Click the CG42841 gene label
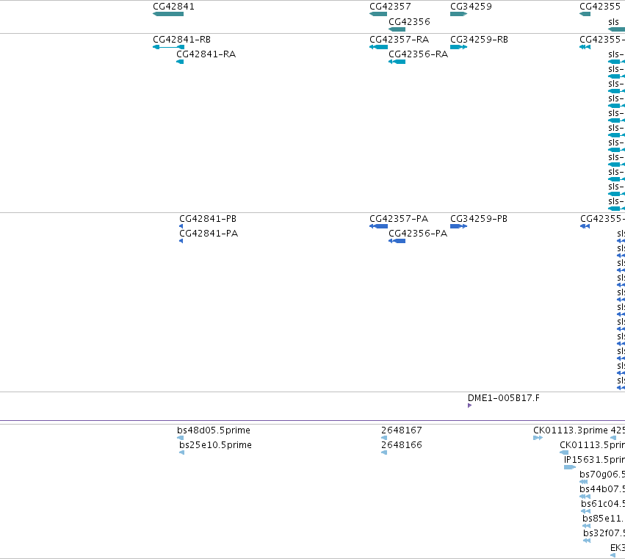 click(174, 7)
